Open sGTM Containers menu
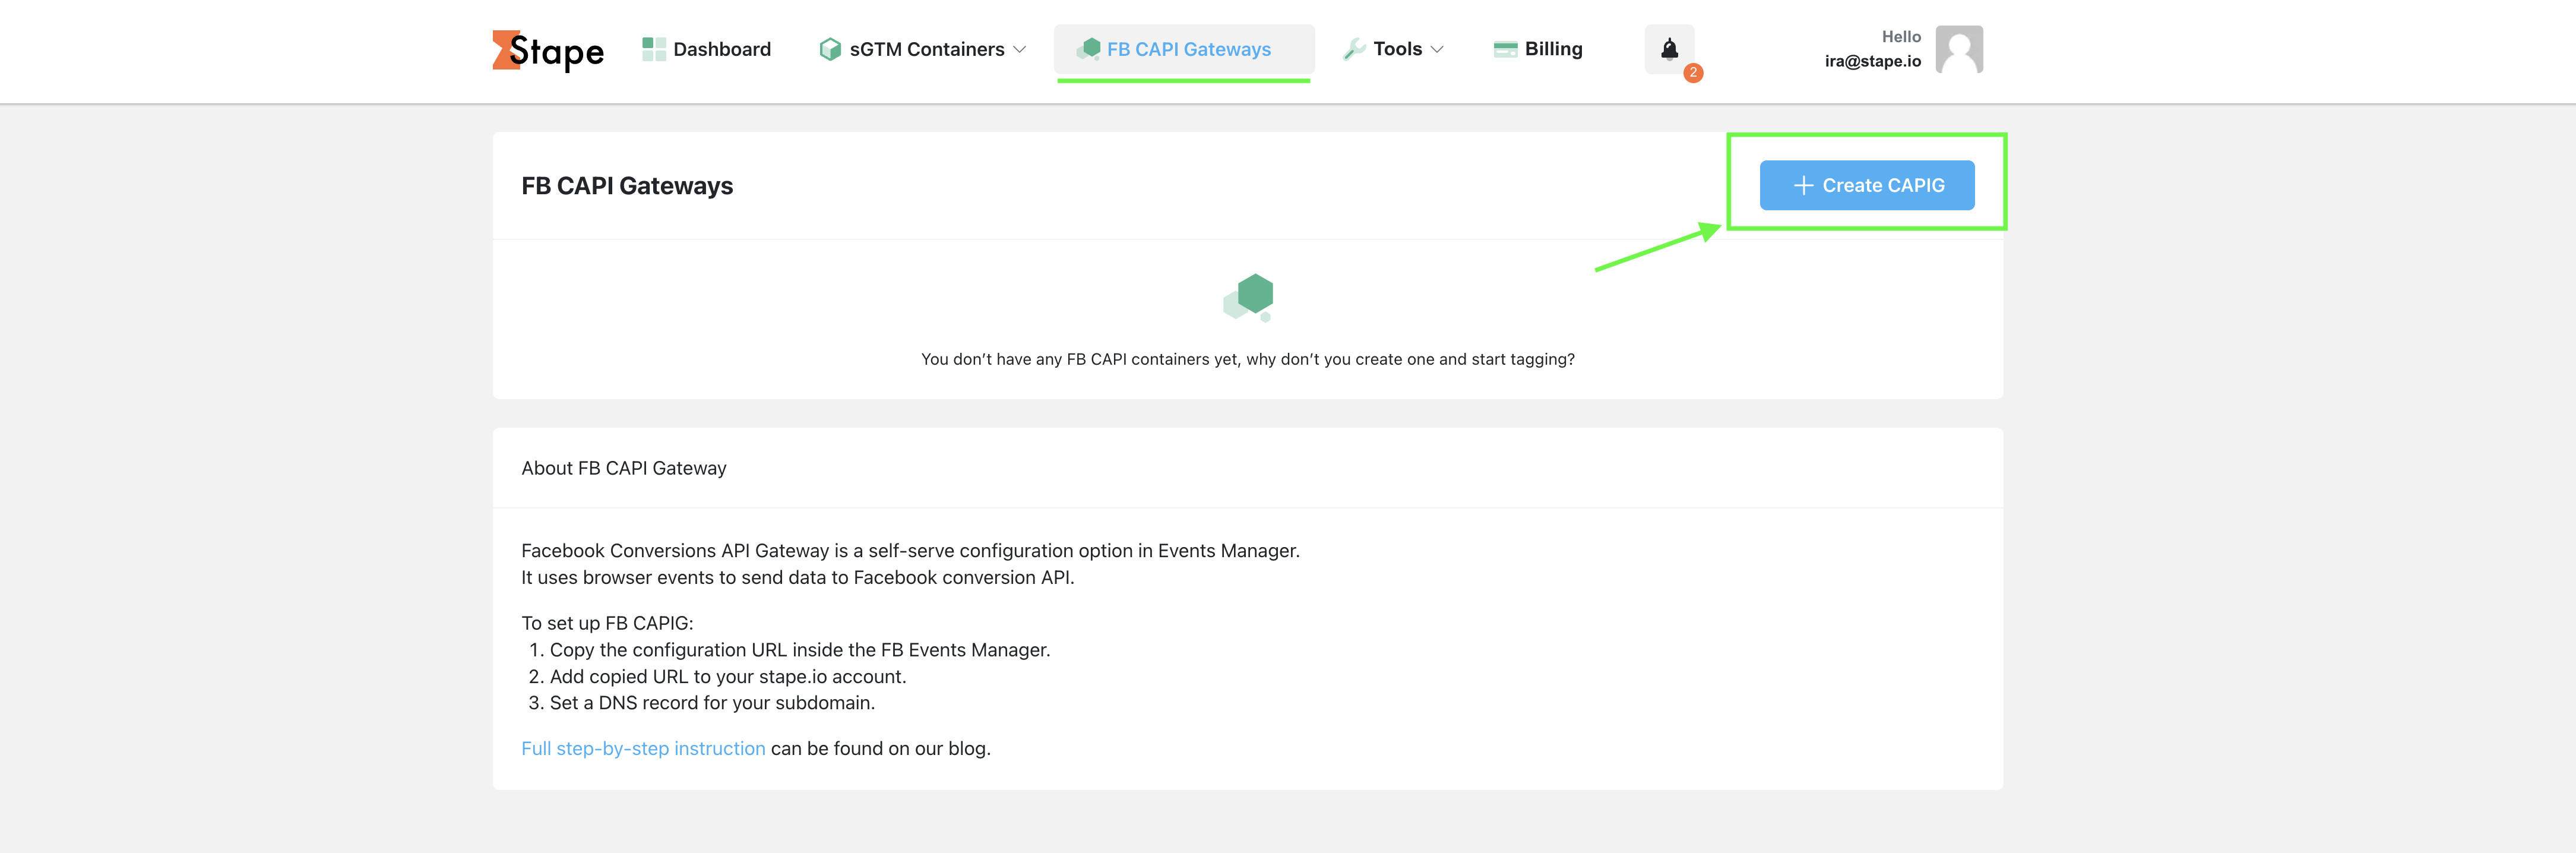This screenshot has height=853, width=2576. pos(922,49)
